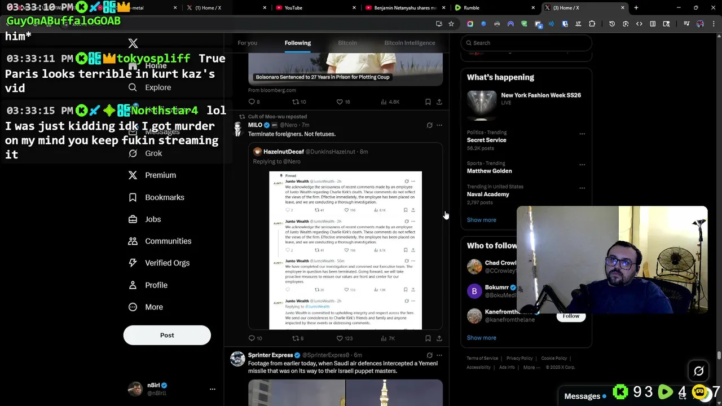Screen dimensions: 722x406
Task: Open more options for the MILO post
Action: (x=439, y=125)
